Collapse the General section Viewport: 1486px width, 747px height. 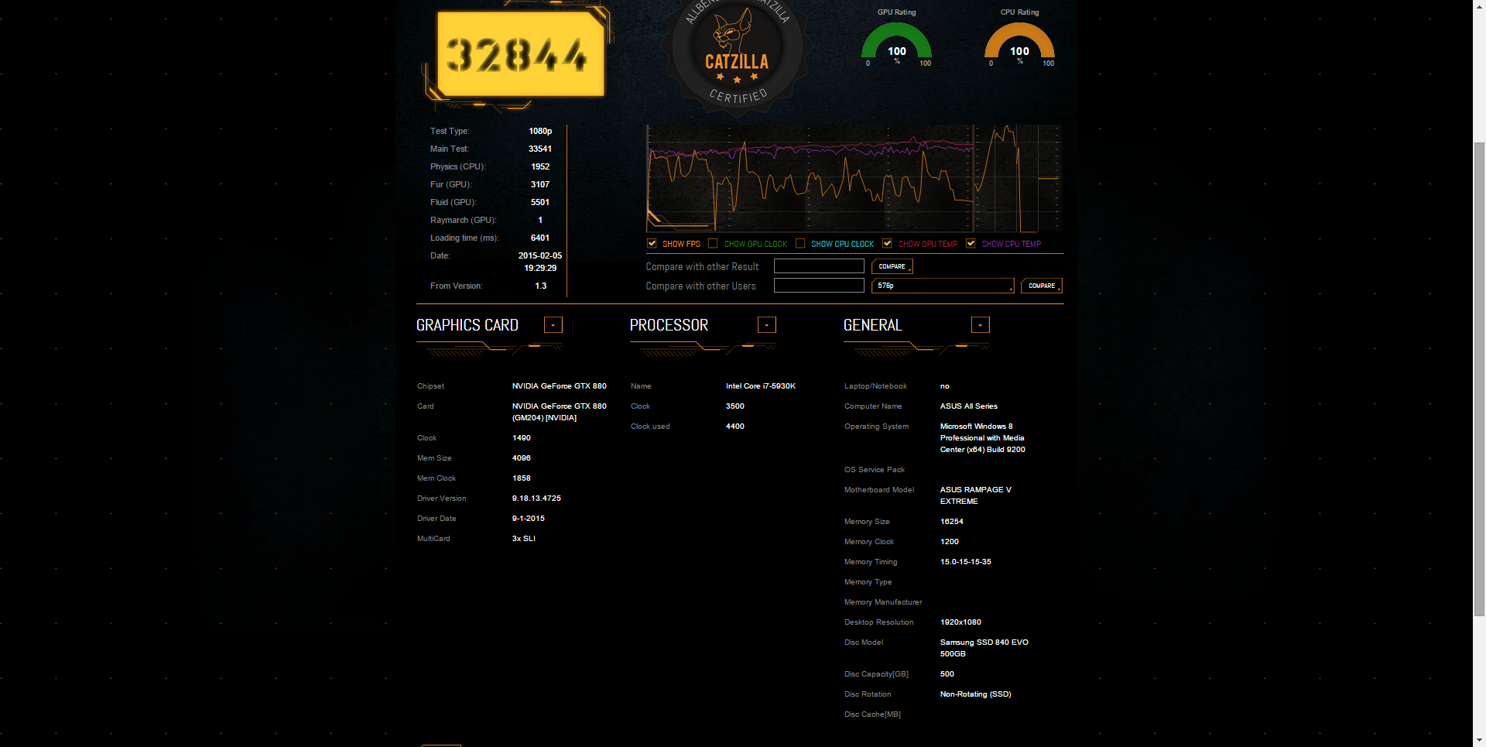(x=981, y=325)
